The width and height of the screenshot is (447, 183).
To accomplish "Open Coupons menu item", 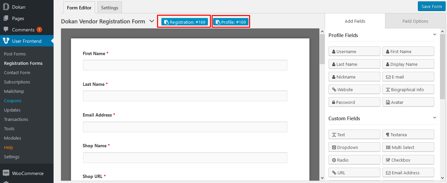I will (x=13, y=101).
